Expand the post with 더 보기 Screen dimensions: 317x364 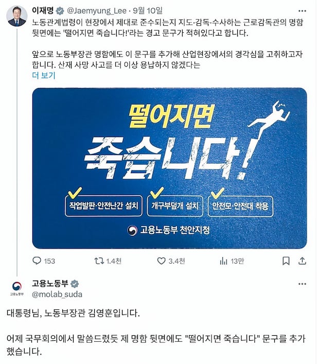pos(44,76)
